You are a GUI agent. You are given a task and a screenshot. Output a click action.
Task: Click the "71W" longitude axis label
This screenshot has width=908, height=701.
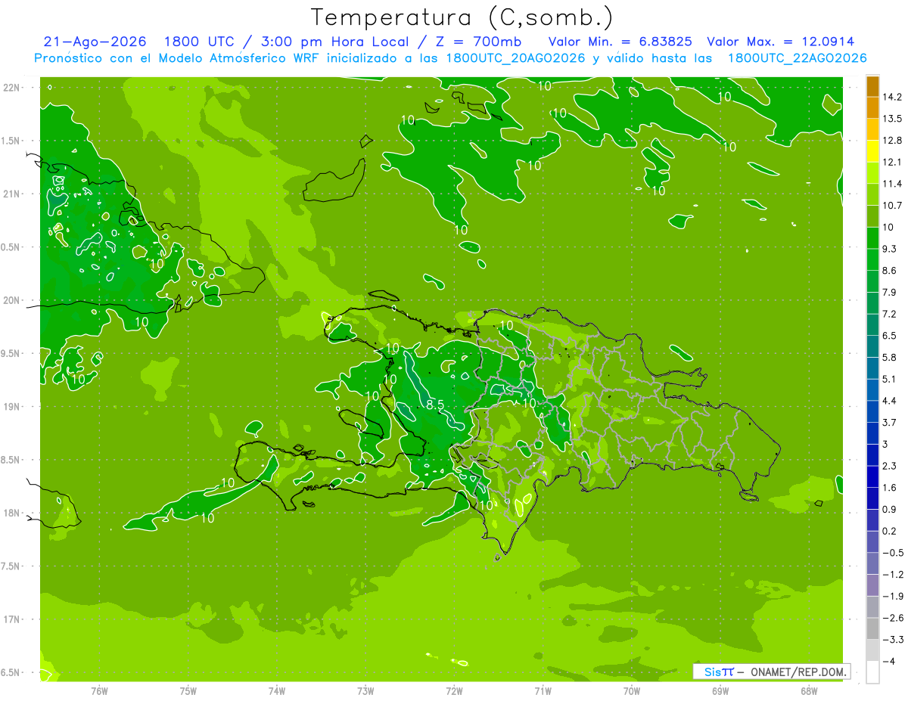543,691
